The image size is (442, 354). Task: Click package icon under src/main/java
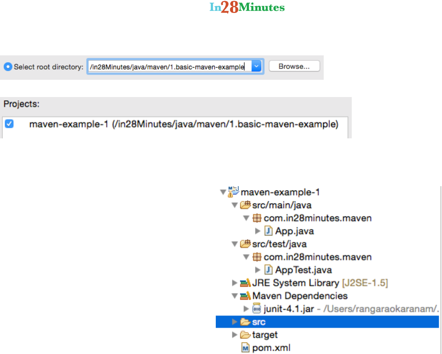[257, 218]
